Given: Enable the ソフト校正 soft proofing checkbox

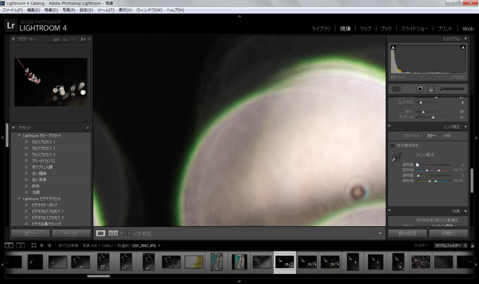Looking at the screenshot, I should click(129, 234).
